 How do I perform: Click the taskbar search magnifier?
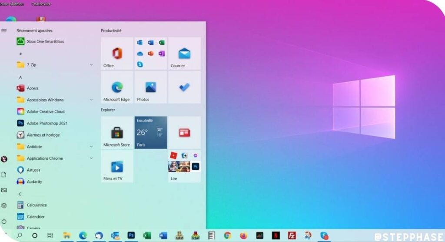click(x=19, y=235)
